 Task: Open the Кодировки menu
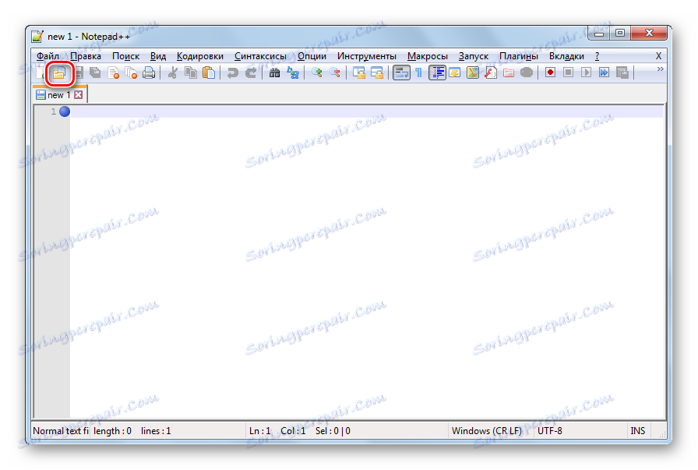coord(200,56)
